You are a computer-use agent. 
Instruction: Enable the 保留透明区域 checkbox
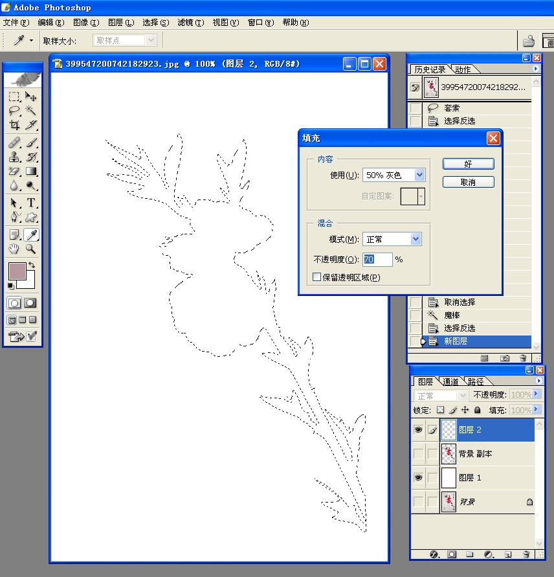click(x=317, y=277)
